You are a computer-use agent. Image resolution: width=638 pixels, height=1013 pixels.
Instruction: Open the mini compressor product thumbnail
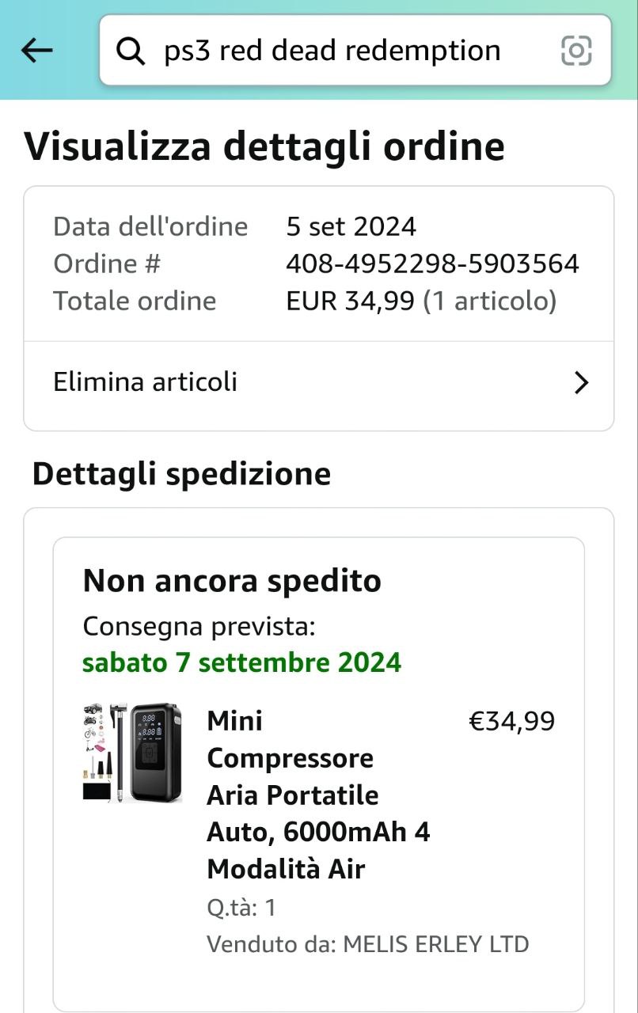coord(132,752)
